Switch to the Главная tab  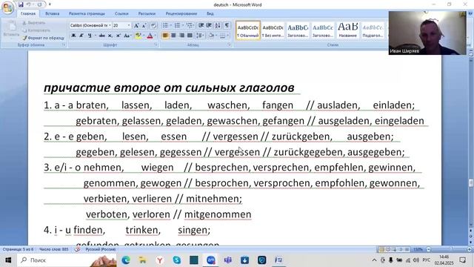click(x=28, y=13)
